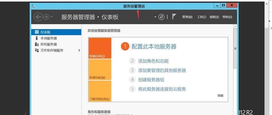Click the 所有服务器 icon
This screenshot has height=115, width=272.
(x=37, y=44)
